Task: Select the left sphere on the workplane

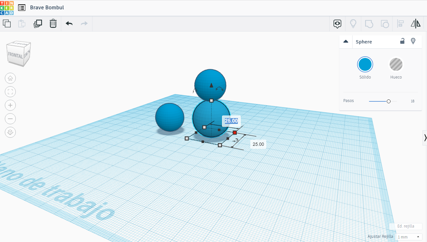Action: [170, 117]
